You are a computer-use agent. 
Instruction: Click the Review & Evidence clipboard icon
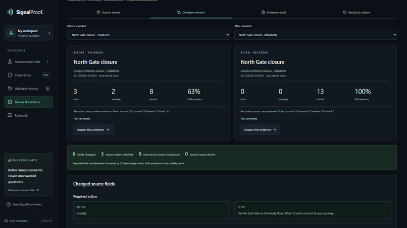pyautogui.click(x=10, y=102)
